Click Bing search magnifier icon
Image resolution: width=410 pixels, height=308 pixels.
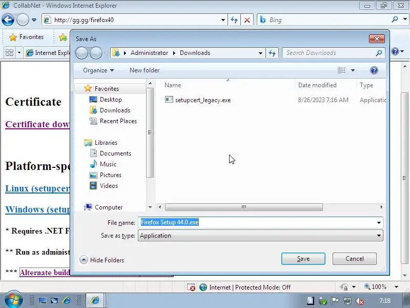[395, 20]
